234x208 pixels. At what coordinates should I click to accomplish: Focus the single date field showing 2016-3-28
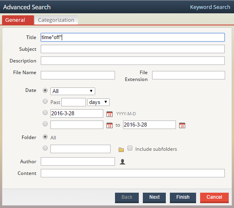(77, 113)
